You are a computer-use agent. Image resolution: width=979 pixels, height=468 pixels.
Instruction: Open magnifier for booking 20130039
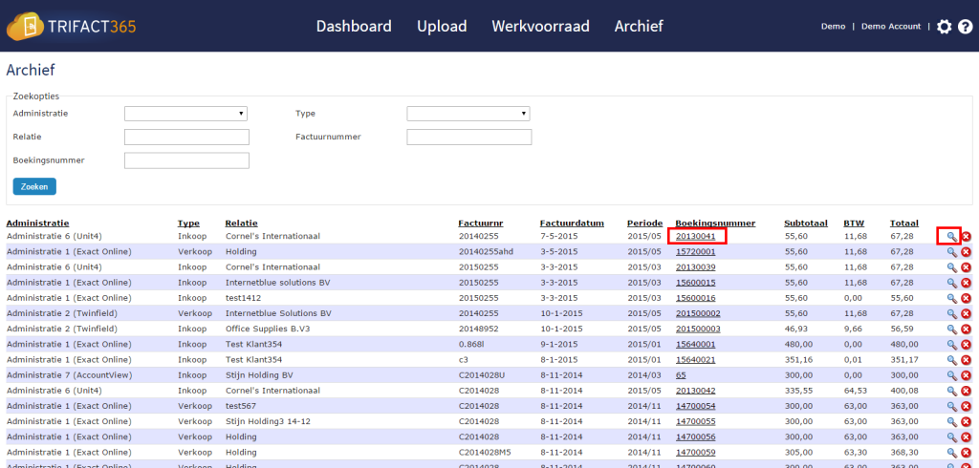click(x=951, y=267)
